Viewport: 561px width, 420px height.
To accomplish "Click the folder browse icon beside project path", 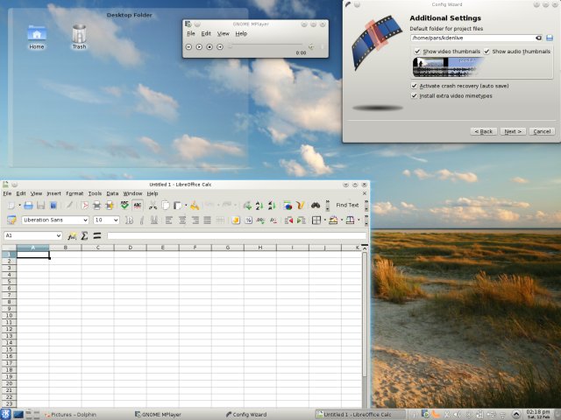I will point(550,38).
